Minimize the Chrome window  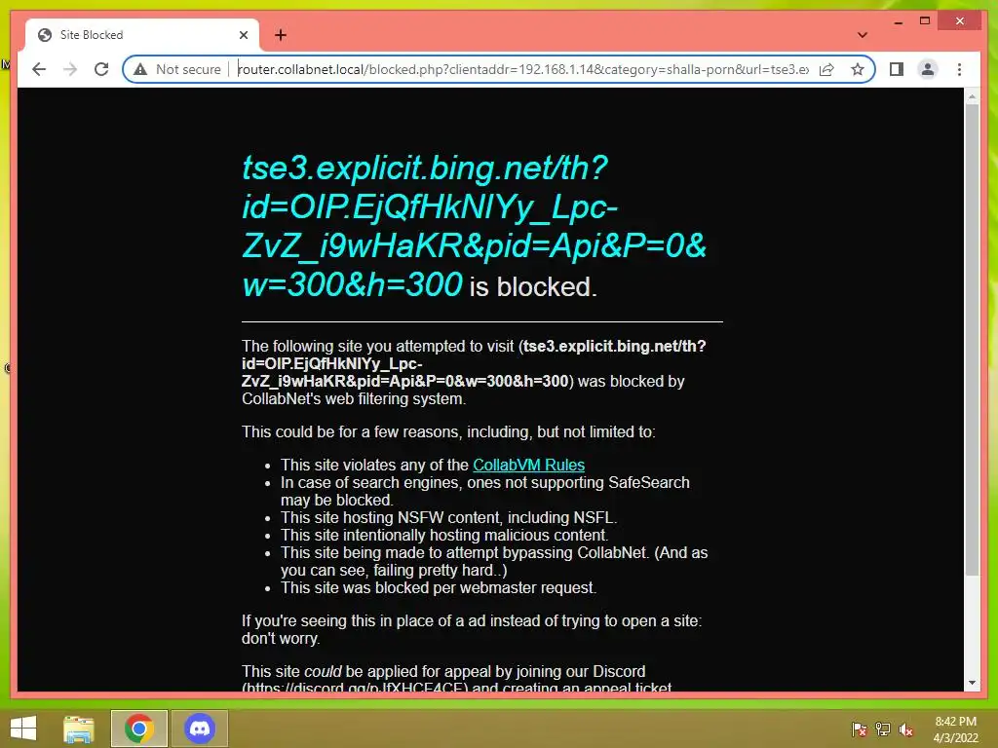tap(898, 21)
